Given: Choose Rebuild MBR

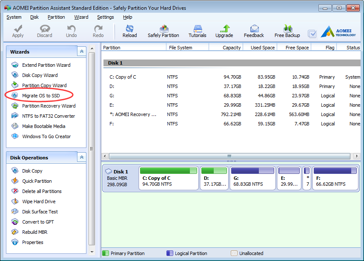Looking at the screenshot, I should coord(29,232).
